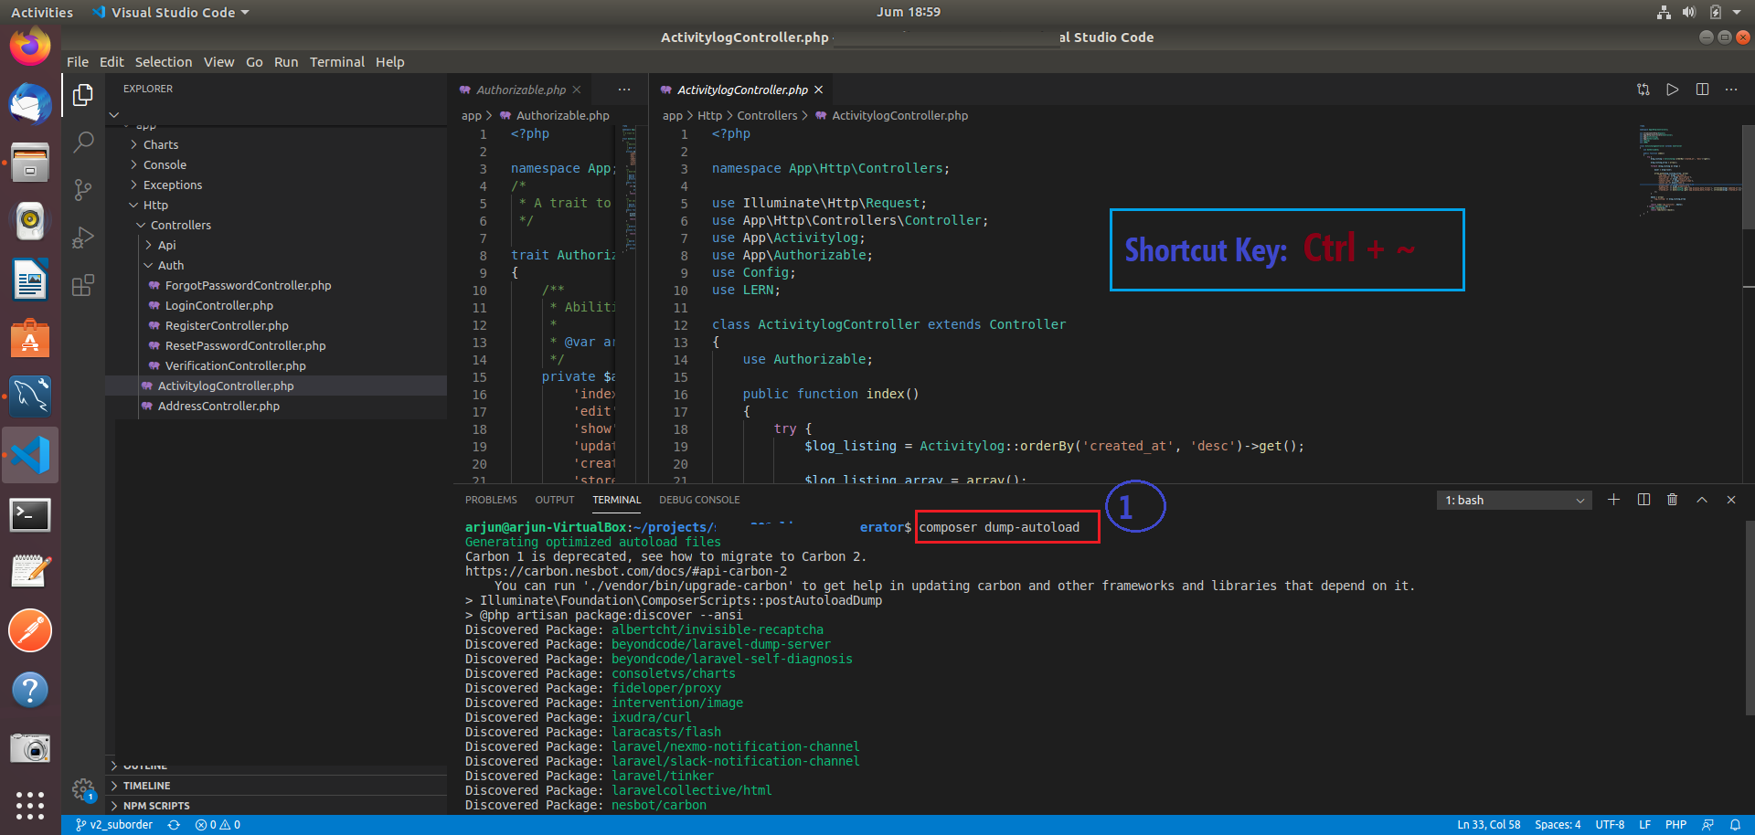Open Thunderbird mail from the dock
The image size is (1755, 835).
point(30,103)
